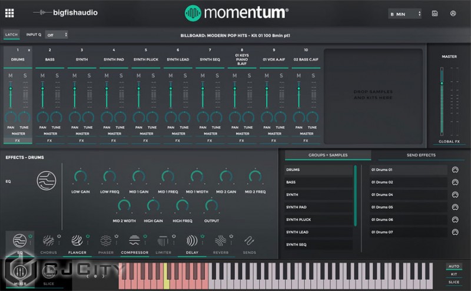Screen dimensions: 471x291
Task: Adjust the Master volume fader
Action: [x=442, y=83]
